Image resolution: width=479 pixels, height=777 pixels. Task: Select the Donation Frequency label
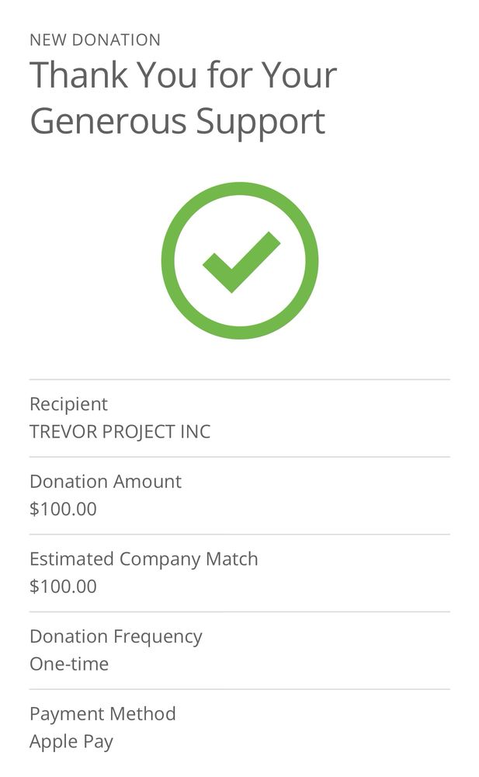[x=116, y=637]
